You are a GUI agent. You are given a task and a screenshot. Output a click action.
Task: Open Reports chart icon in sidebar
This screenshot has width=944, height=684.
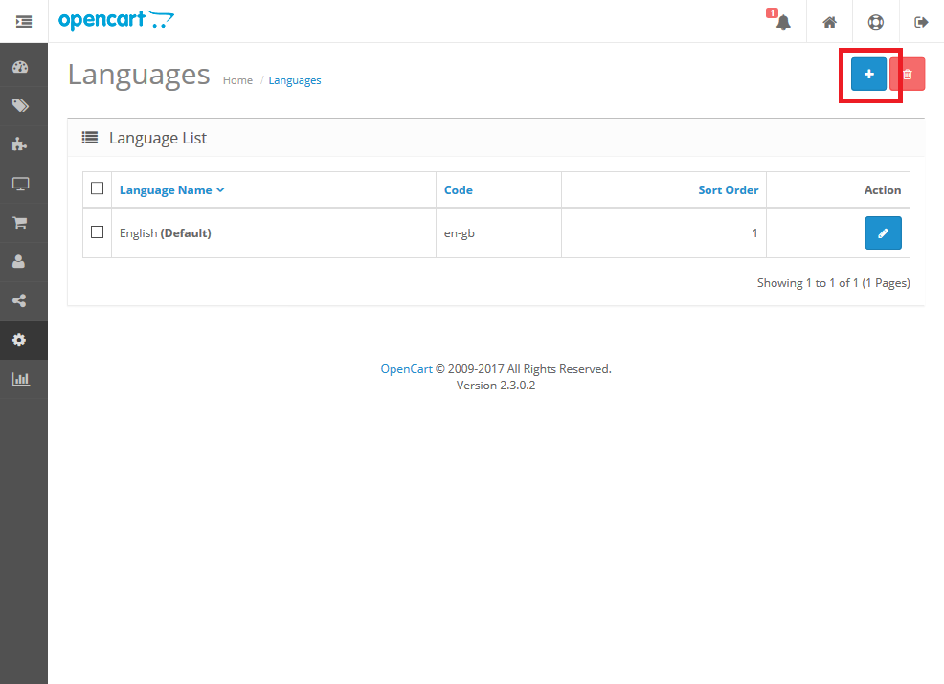(20, 379)
